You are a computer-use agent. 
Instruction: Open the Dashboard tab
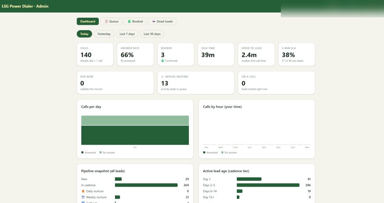(x=88, y=22)
